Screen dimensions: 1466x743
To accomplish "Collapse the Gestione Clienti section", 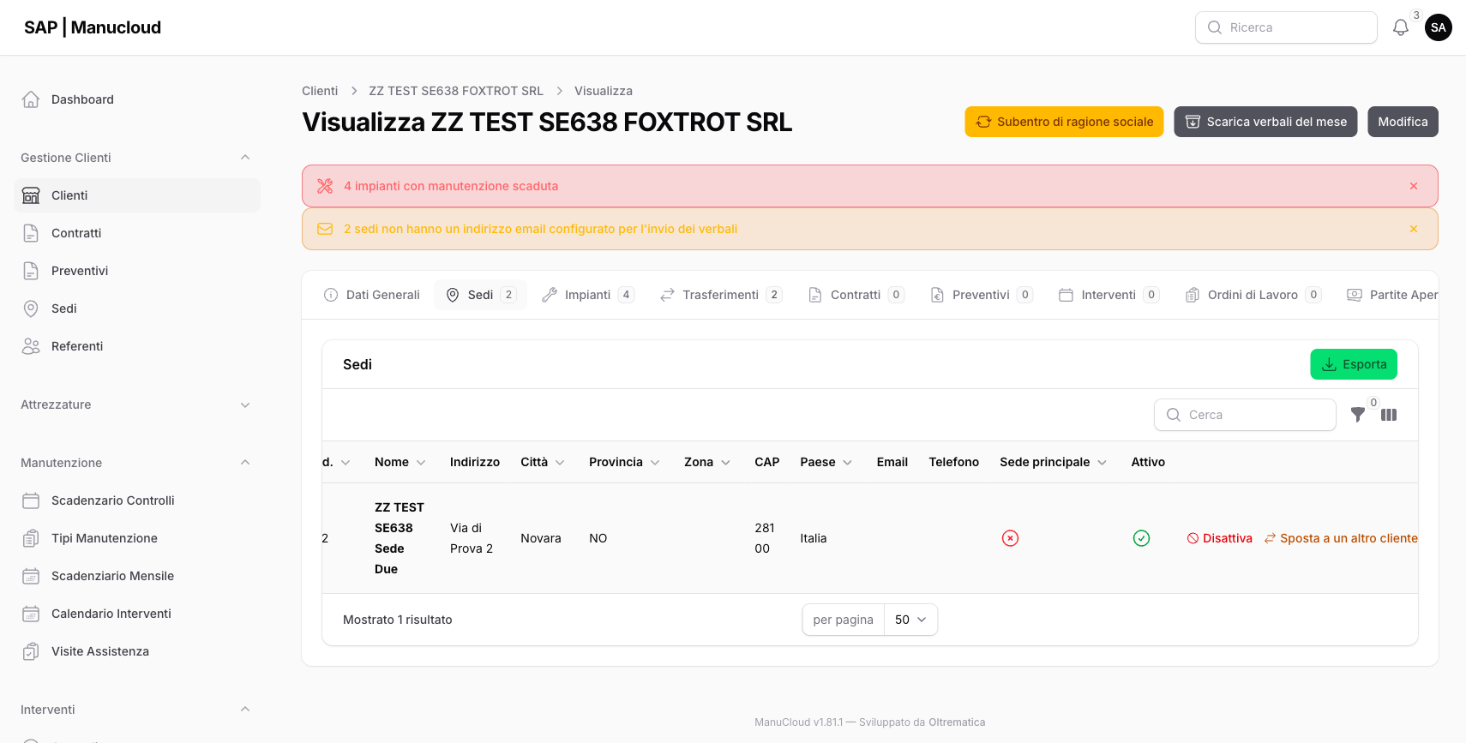I will 245,158.
